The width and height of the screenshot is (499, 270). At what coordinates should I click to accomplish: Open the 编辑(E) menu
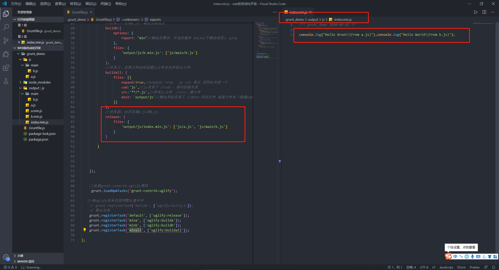(x=31, y=4)
